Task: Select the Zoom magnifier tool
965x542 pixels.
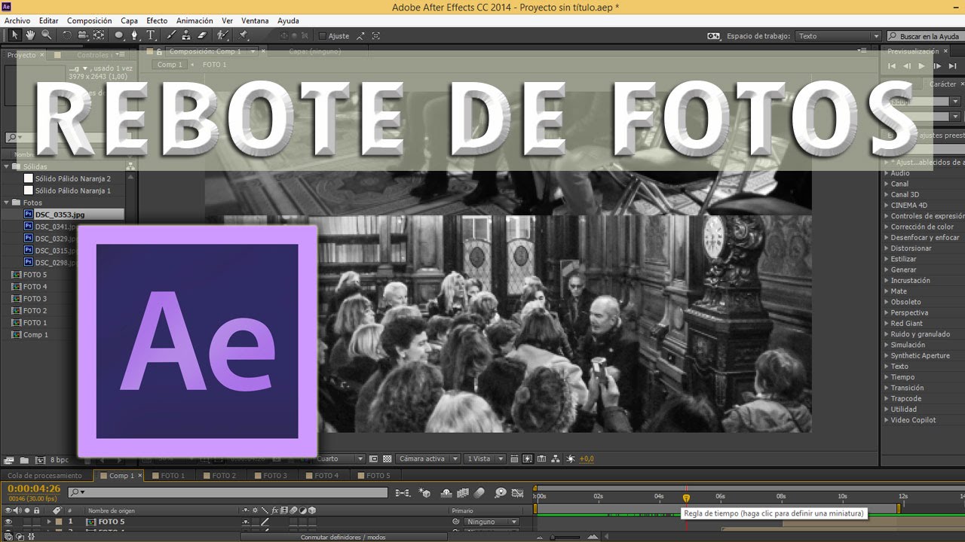Action: coord(46,35)
